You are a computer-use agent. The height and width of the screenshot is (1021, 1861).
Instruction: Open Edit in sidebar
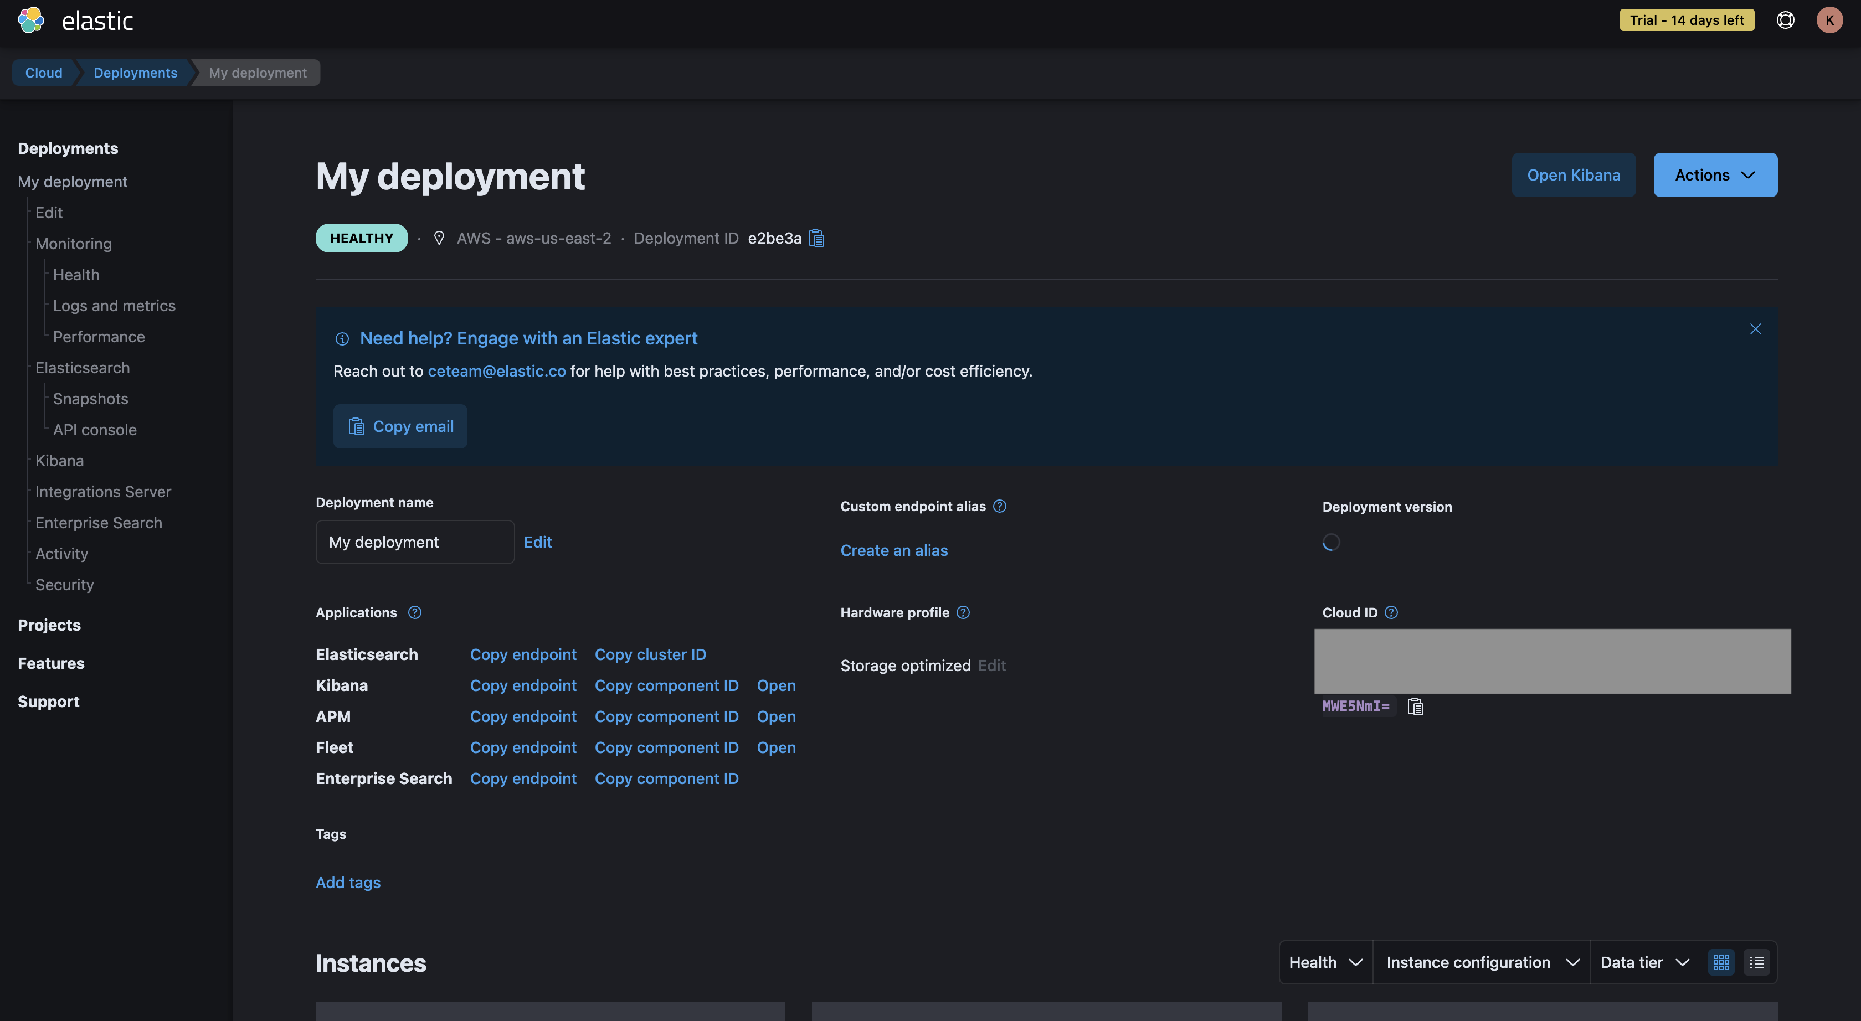pos(49,213)
